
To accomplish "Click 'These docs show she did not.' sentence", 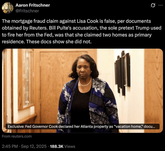I will pyautogui.click(x=59, y=42).
